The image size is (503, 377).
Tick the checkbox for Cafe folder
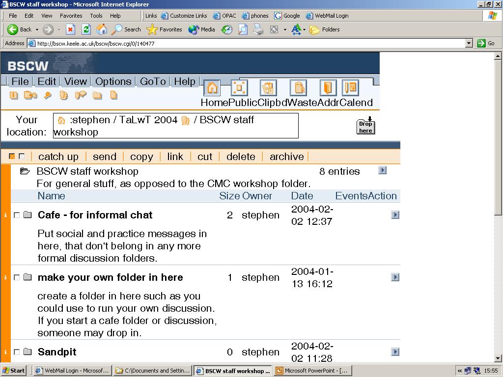coord(17,215)
